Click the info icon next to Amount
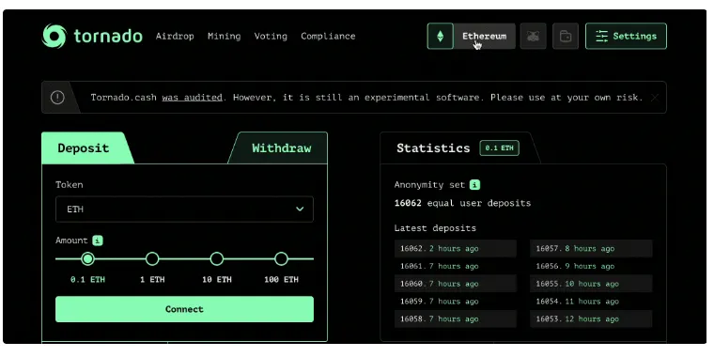The image size is (714, 357). (x=98, y=241)
